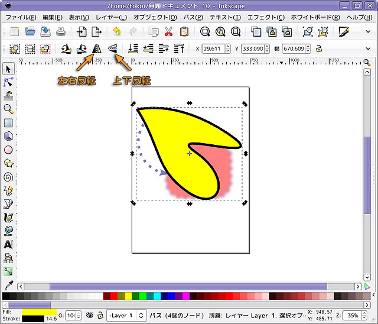Toggle layer visibility eye icon
This screenshot has width=378, height=324.
90,315
